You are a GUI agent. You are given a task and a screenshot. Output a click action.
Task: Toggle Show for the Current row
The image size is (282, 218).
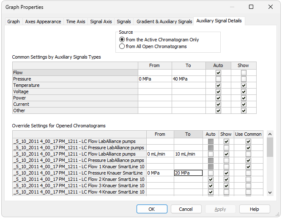[x=244, y=105]
